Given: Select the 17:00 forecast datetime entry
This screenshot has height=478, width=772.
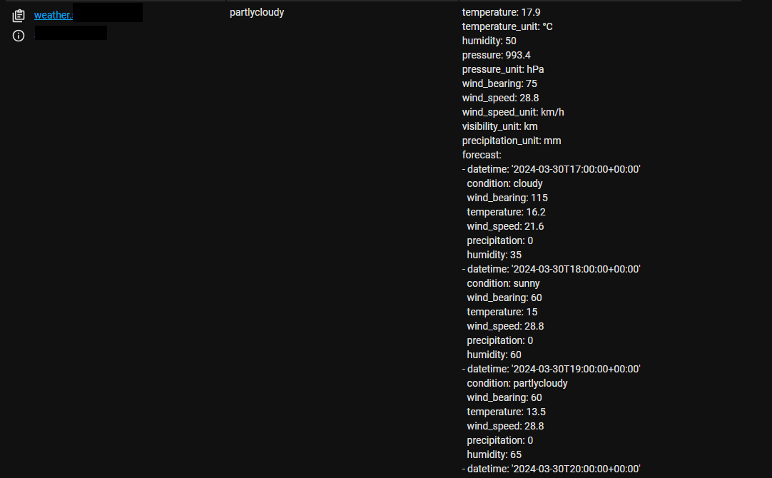Looking at the screenshot, I should 552,169.
